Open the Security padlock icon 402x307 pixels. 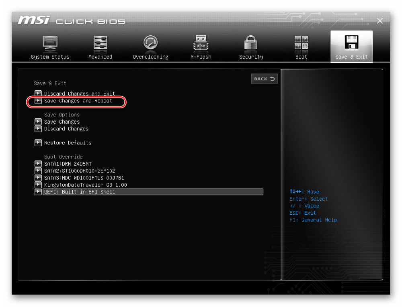pos(251,43)
